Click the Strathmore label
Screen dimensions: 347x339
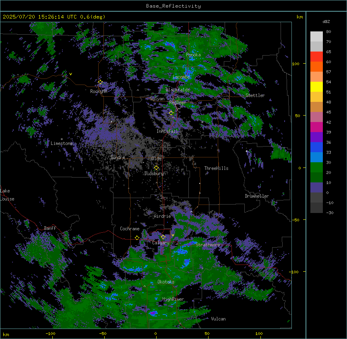[208, 245]
